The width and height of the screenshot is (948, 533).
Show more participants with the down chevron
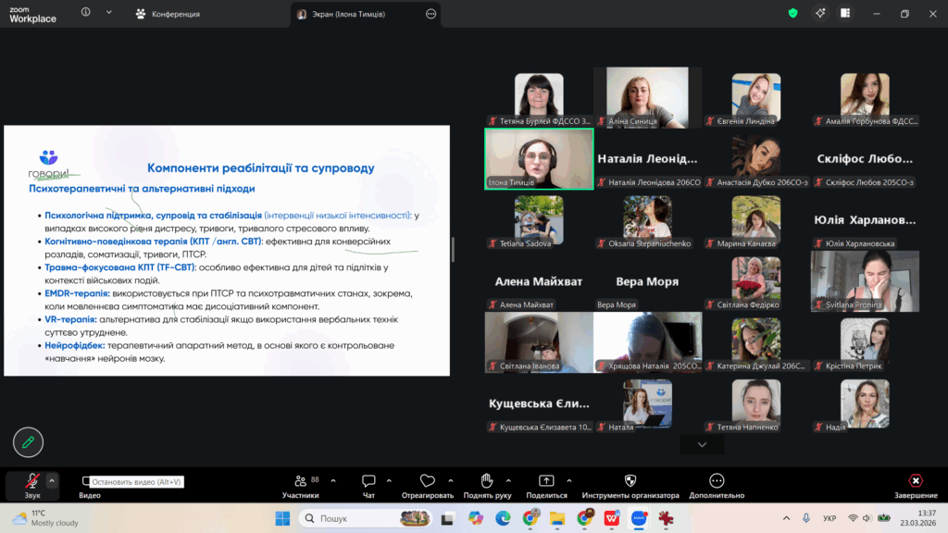[702, 445]
